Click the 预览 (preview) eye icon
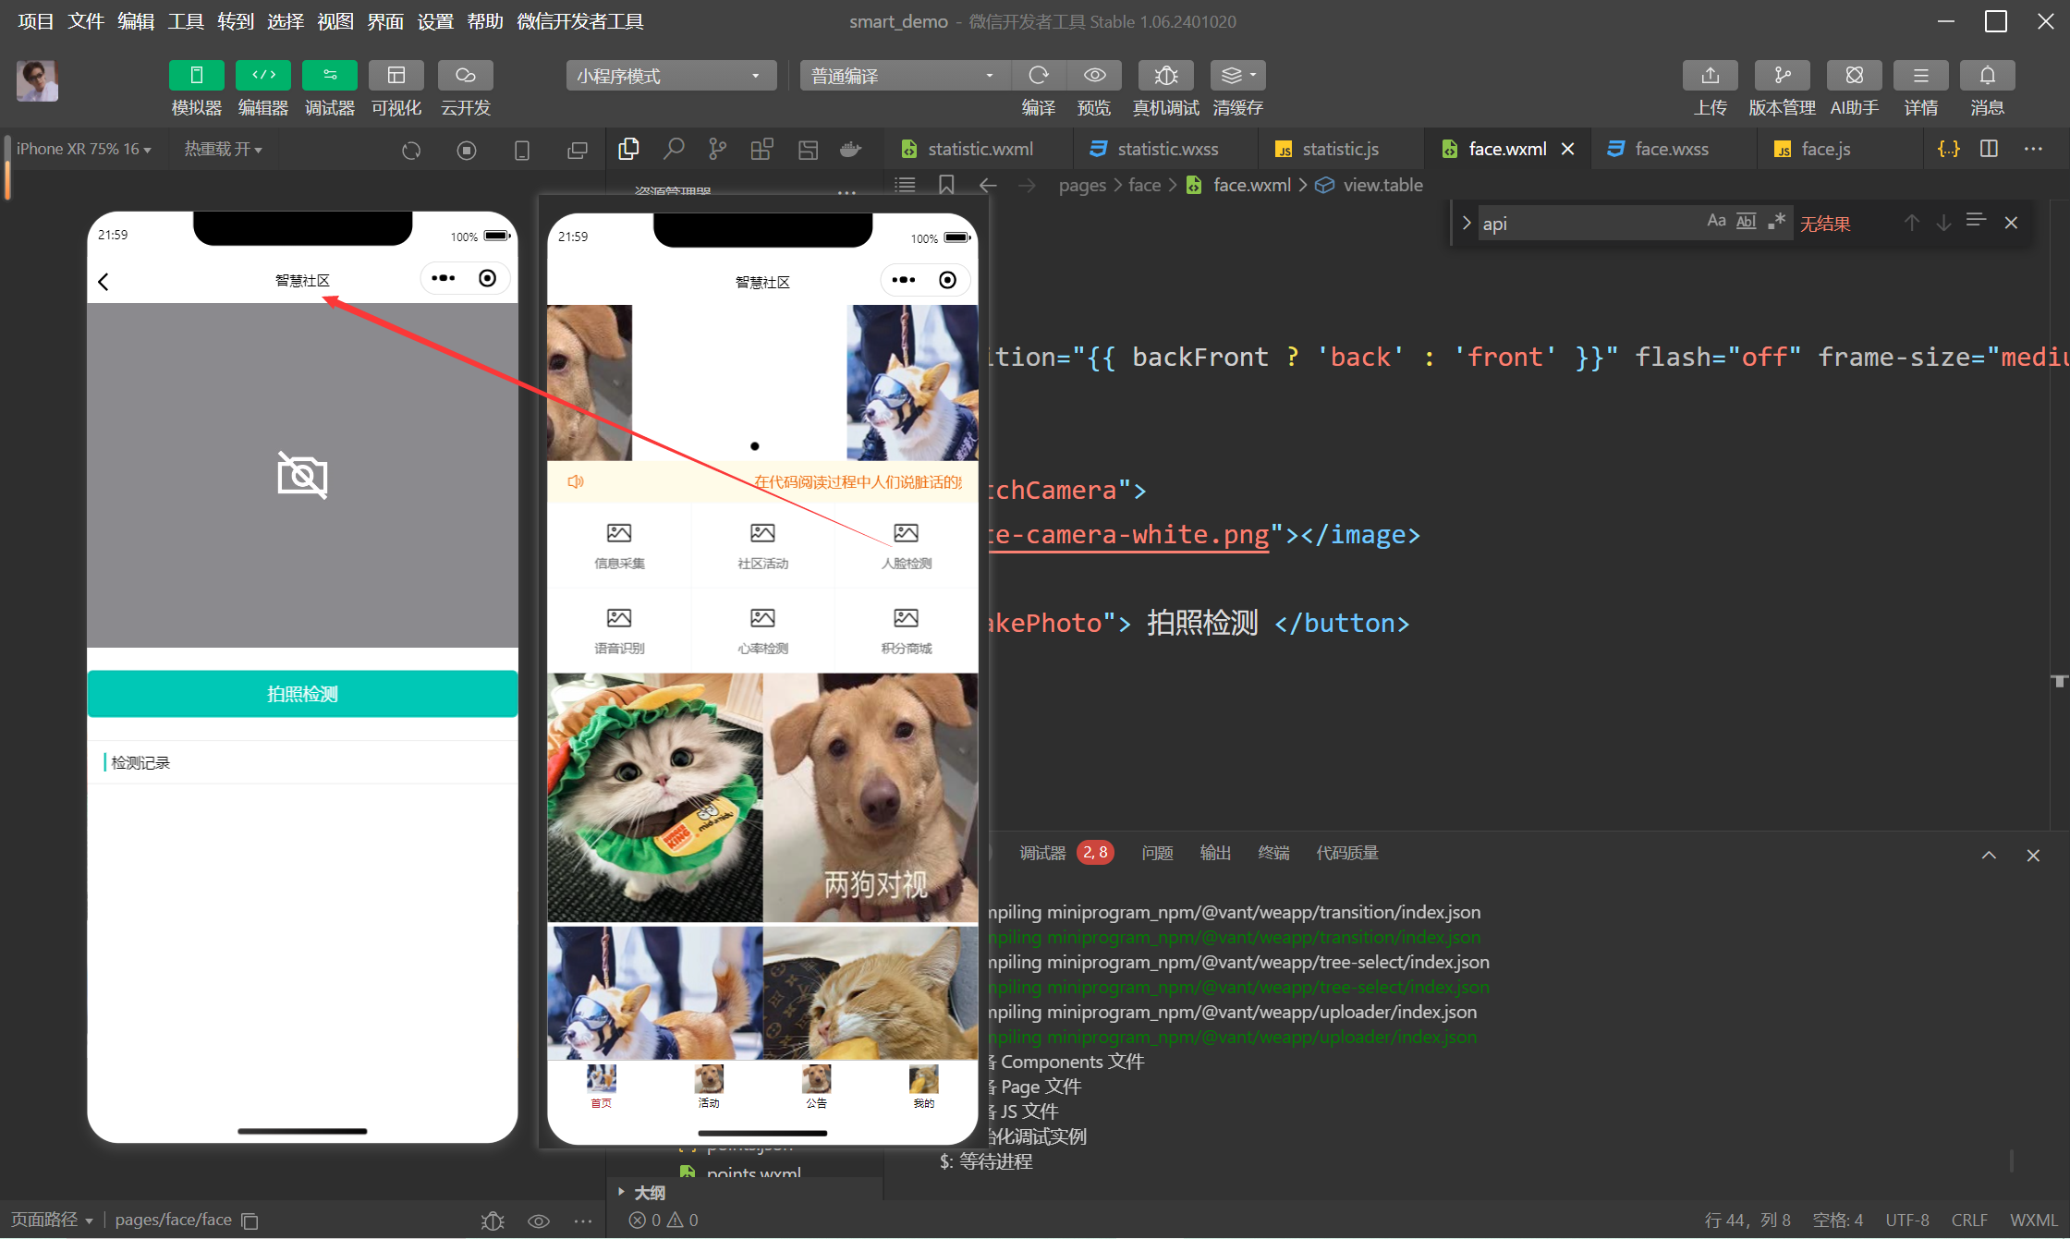Viewport: 2070px width, 1239px height. [x=1094, y=76]
